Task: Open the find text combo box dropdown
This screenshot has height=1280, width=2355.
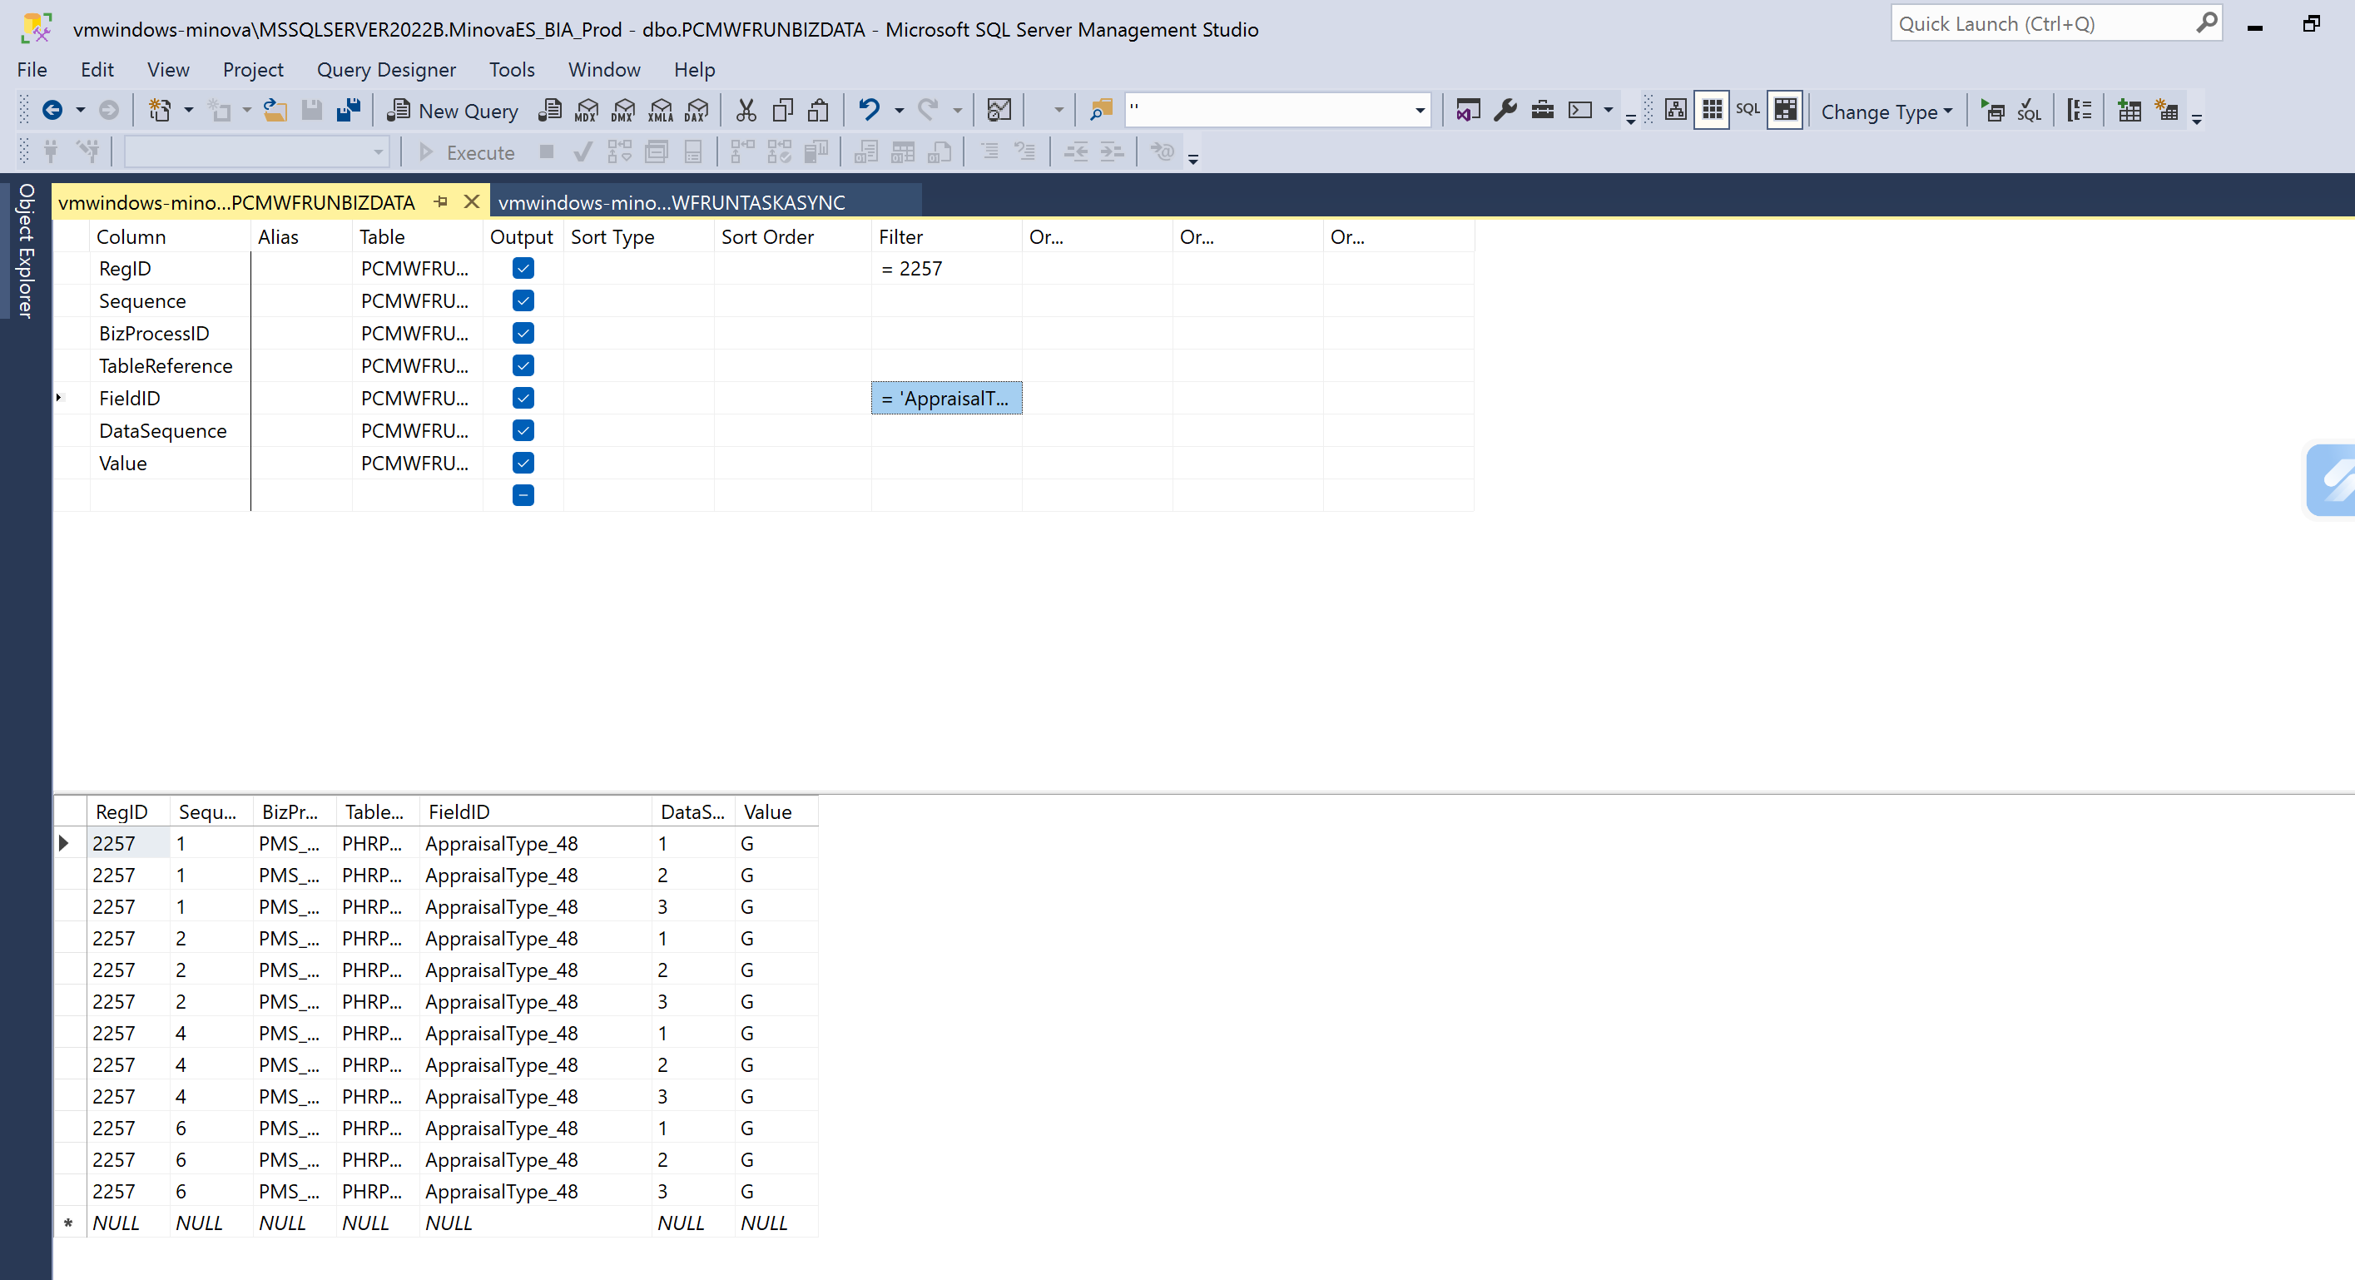Action: (1419, 111)
